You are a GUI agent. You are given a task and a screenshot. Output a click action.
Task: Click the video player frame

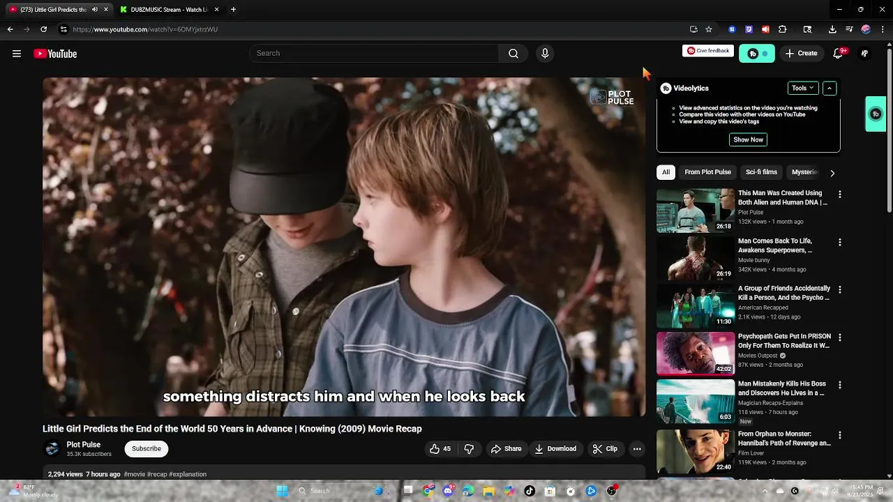343,247
